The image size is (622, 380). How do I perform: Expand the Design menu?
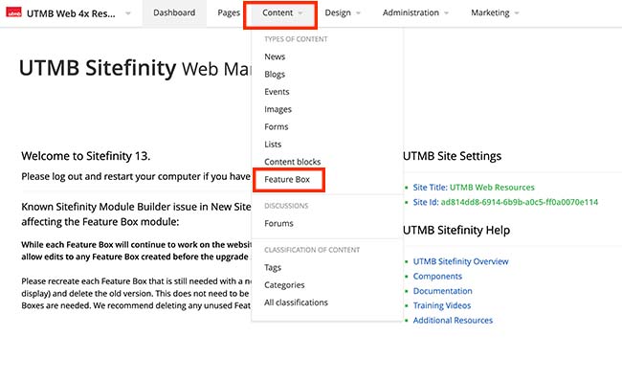[x=343, y=12]
